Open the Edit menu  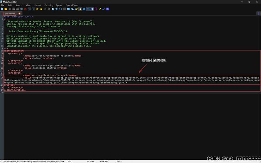click(x=10, y=5)
